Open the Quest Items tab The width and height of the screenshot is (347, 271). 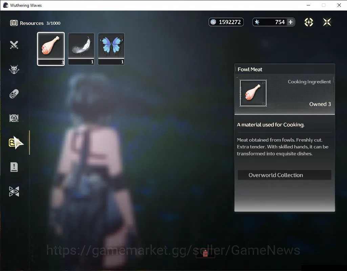tap(14, 167)
